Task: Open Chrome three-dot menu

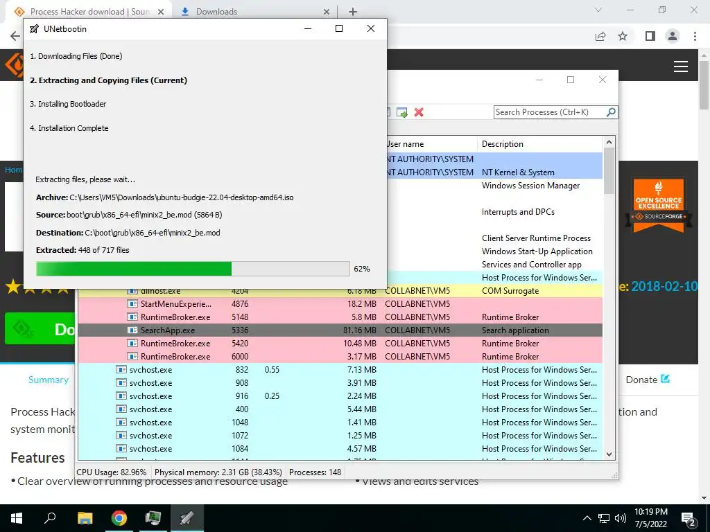Action: [x=695, y=36]
